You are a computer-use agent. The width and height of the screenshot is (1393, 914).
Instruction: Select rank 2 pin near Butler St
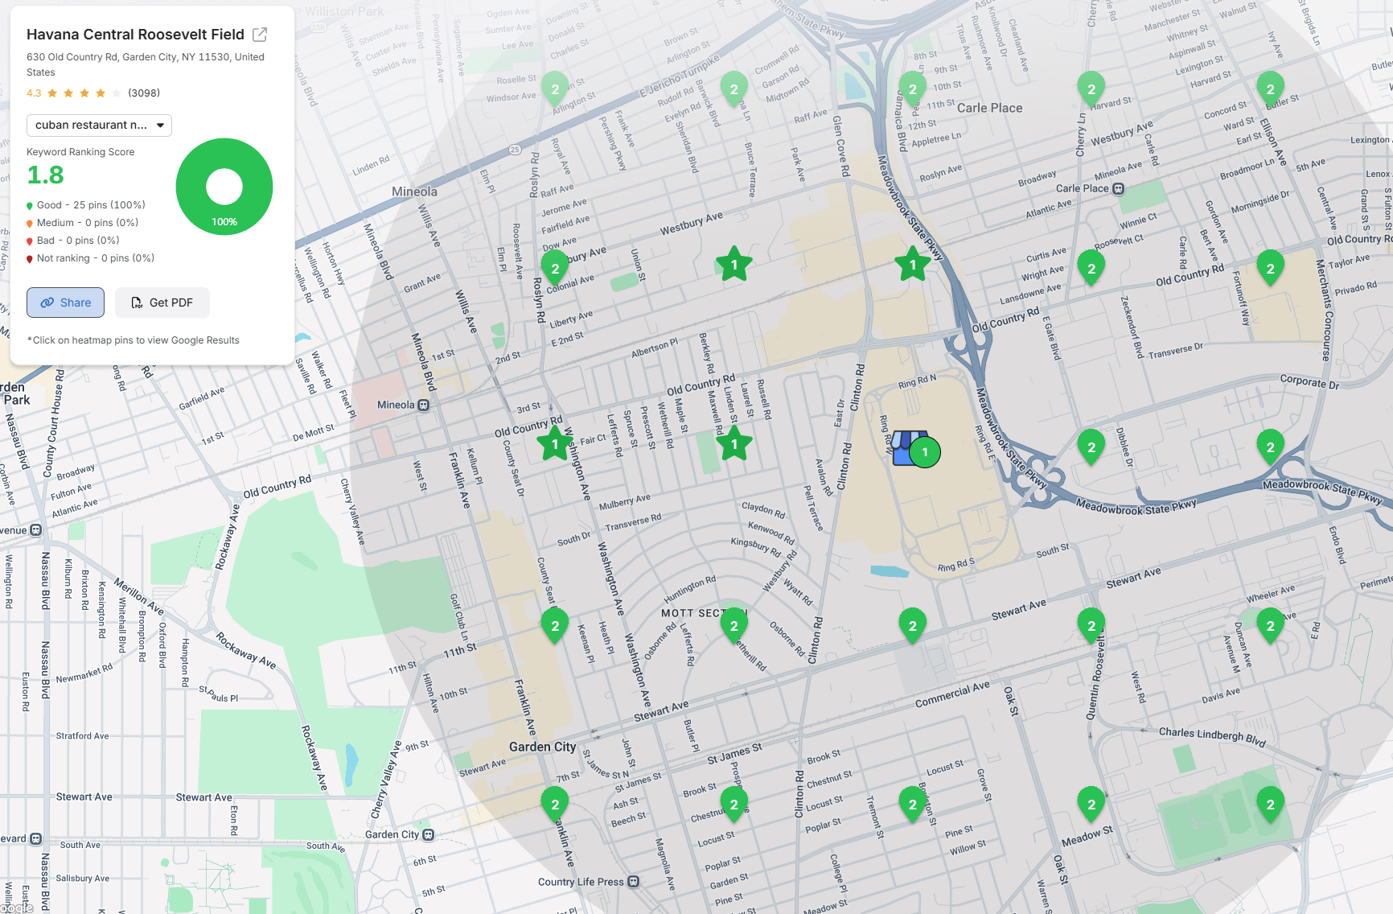click(x=1270, y=89)
